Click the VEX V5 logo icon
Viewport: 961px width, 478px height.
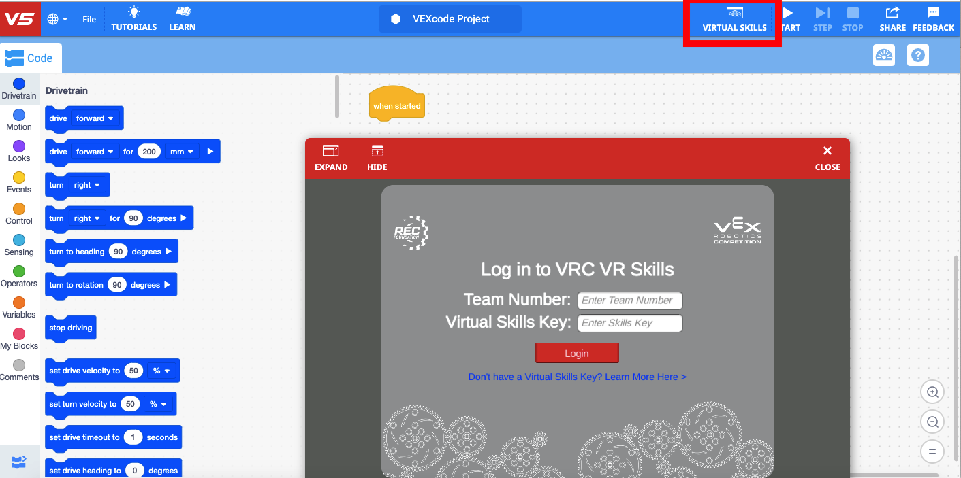coord(19,19)
